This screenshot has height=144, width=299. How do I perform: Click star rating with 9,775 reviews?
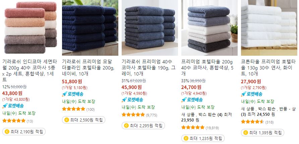pyautogui.click(x=139, y=115)
